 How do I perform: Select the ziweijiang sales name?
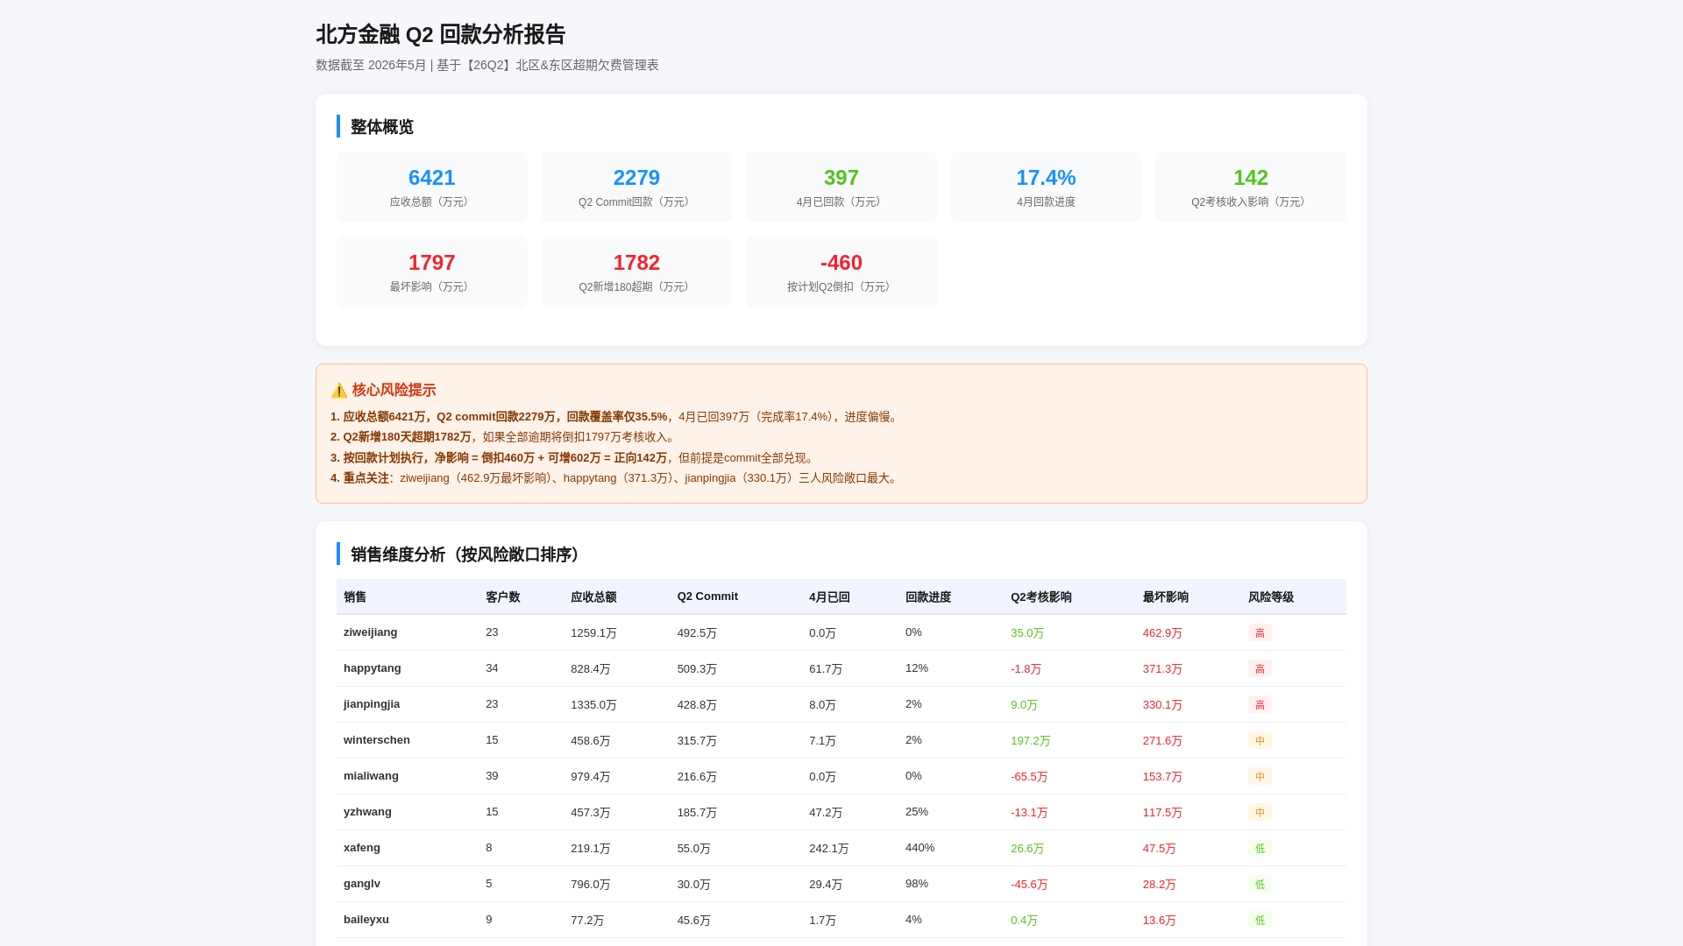pos(370,632)
